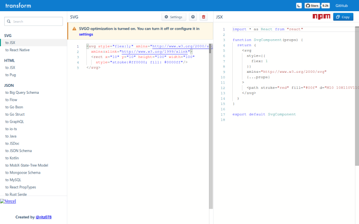The width and height of the screenshot is (359, 224).
Task: Open settings link in SVGO warning
Action: (86, 34)
